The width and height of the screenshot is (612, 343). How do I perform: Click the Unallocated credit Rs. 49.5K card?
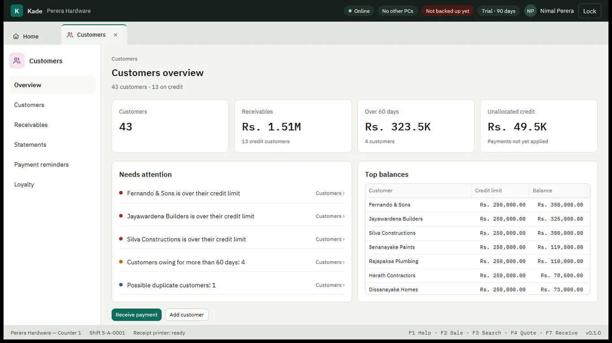click(x=539, y=126)
